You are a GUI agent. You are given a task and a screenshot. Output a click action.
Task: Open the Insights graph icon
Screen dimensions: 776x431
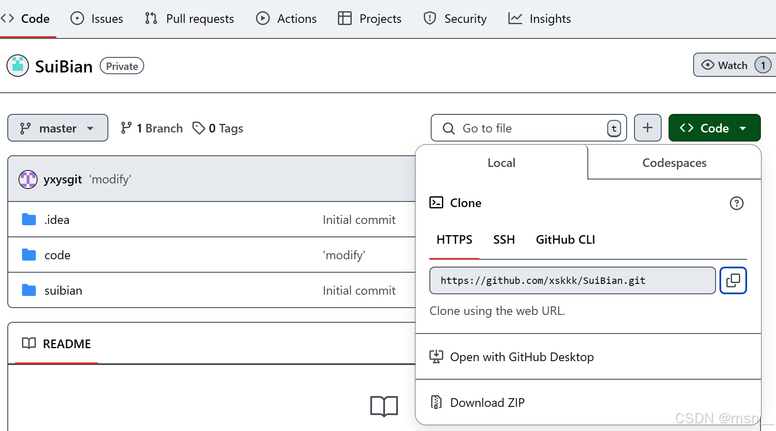pos(515,19)
